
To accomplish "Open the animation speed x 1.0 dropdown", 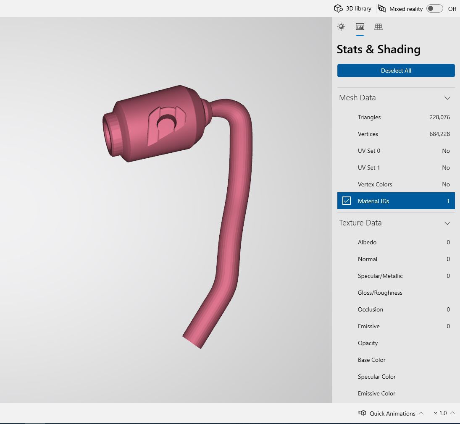I will [444, 413].
